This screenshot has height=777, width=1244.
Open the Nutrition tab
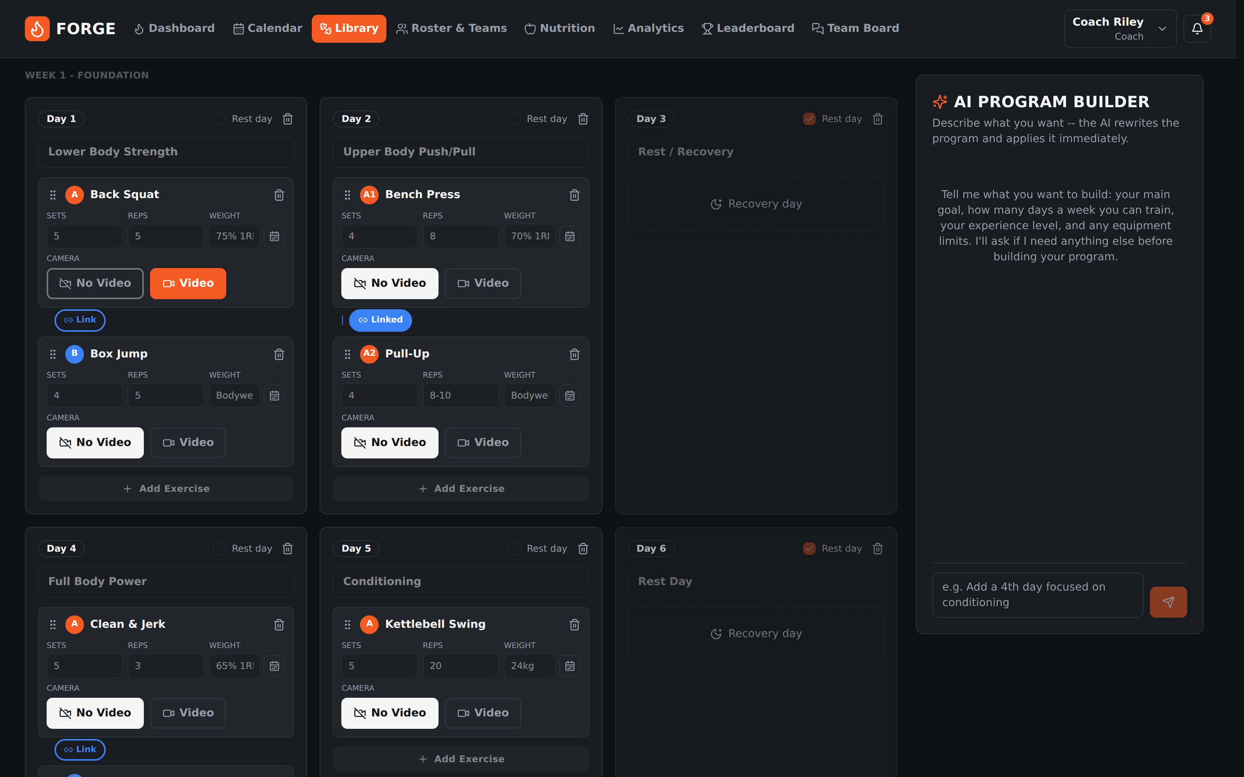click(x=559, y=28)
